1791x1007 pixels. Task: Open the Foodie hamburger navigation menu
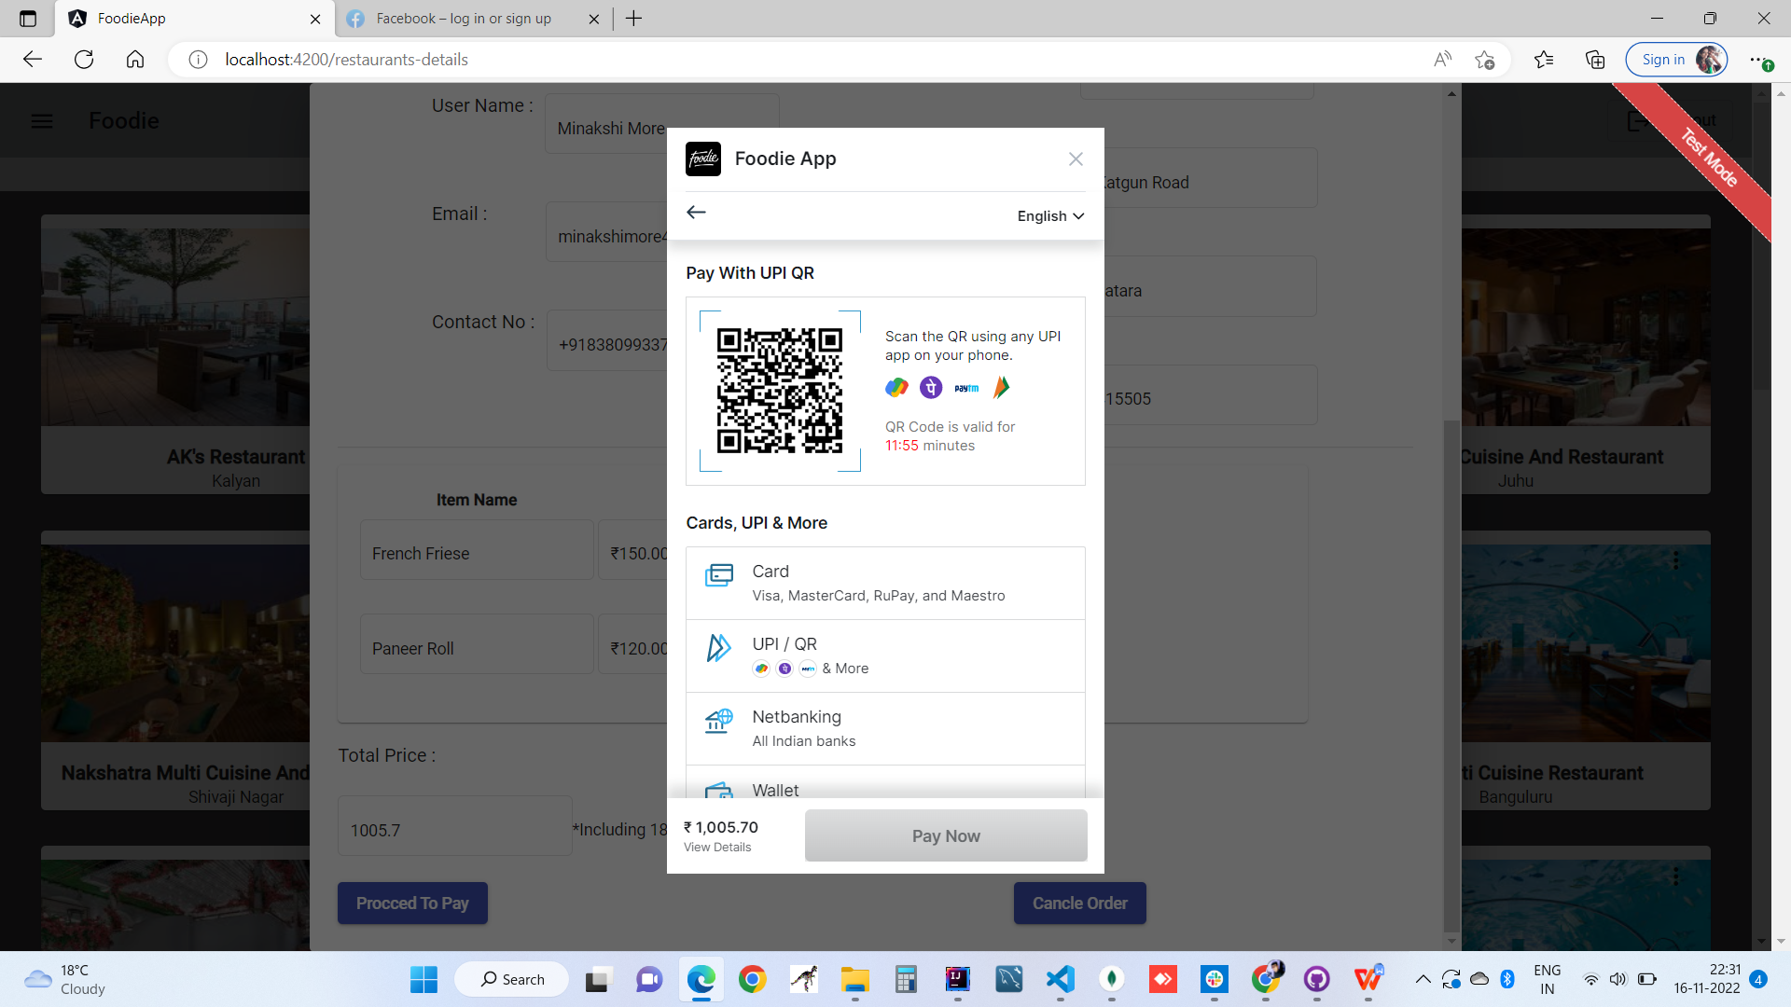click(x=42, y=120)
